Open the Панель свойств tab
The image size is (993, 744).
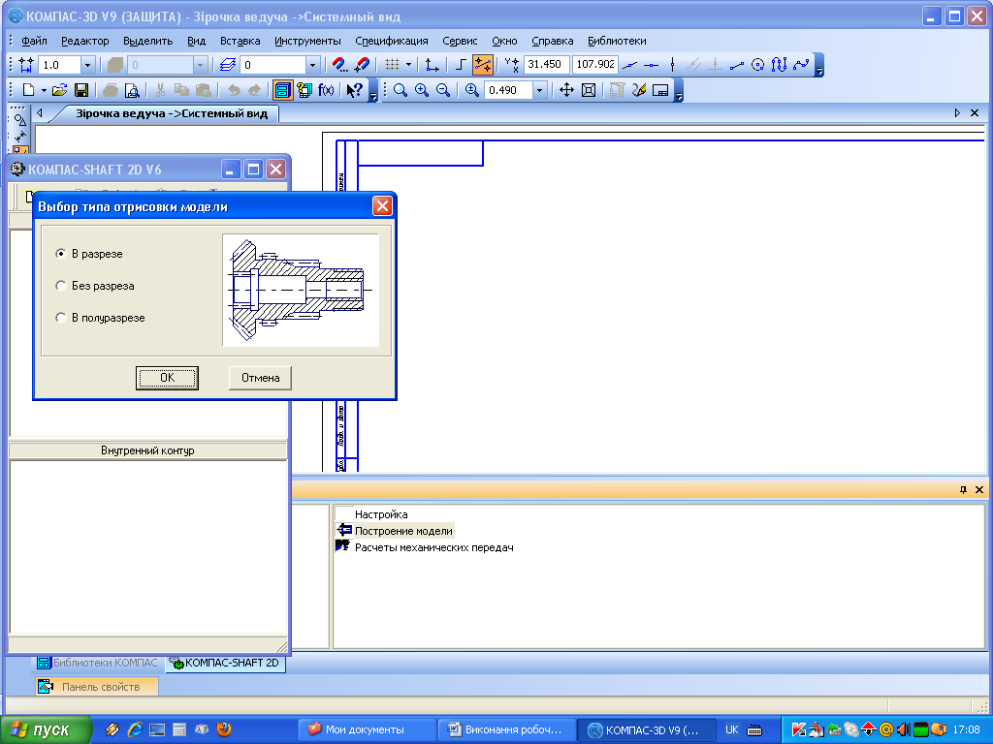[x=97, y=687]
